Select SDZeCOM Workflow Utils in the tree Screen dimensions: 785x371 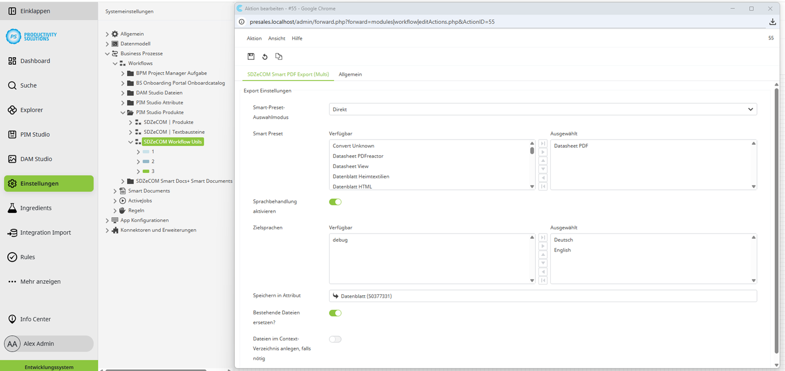point(173,141)
